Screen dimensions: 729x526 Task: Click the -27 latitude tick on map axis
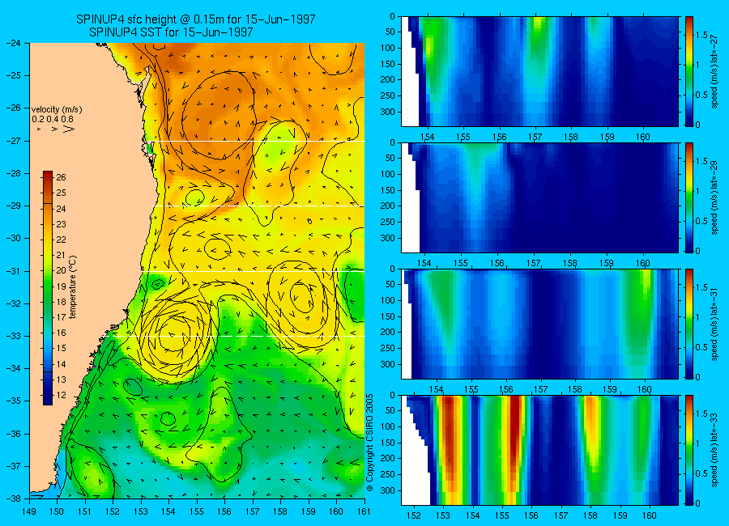pyautogui.click(x=13, y=141)
